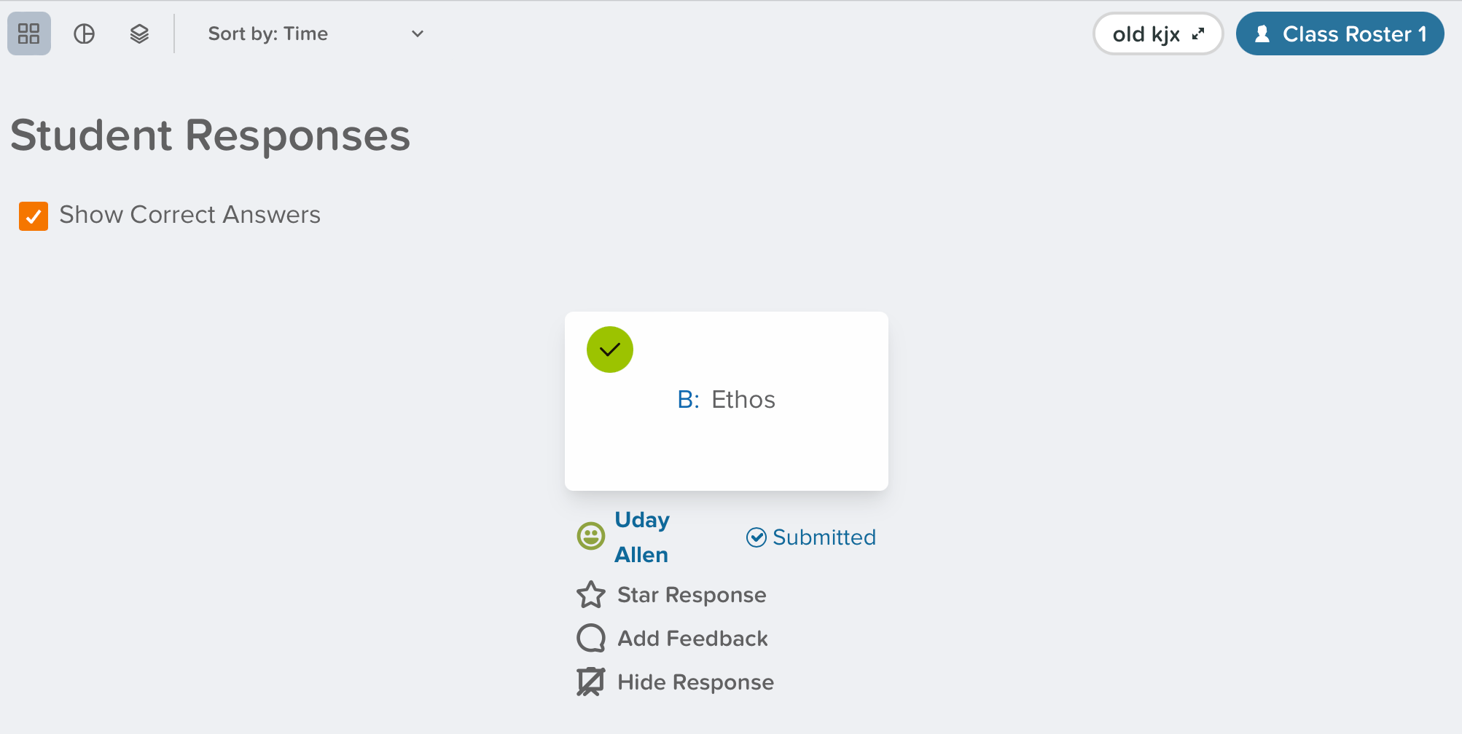Uncheck Show Correct Answers checkbox
Screen dimensions: 1462x734
[34, 216]
